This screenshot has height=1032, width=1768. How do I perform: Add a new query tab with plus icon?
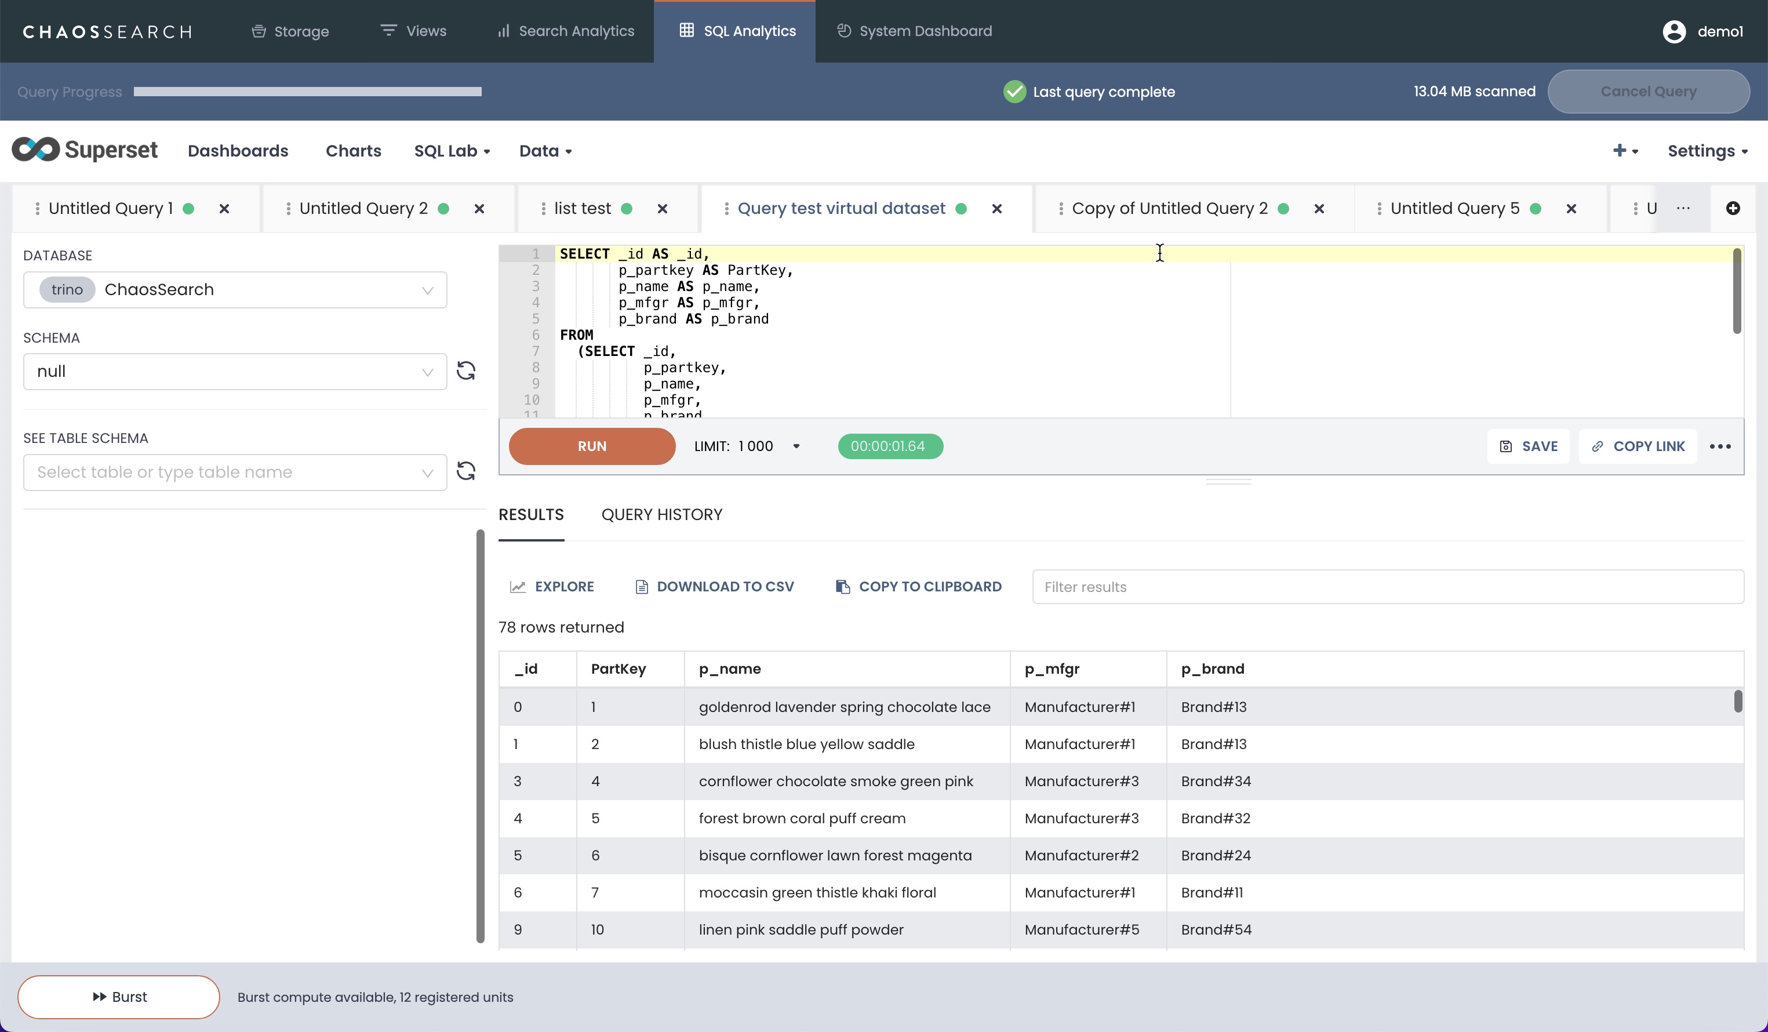coord(1732,208)
